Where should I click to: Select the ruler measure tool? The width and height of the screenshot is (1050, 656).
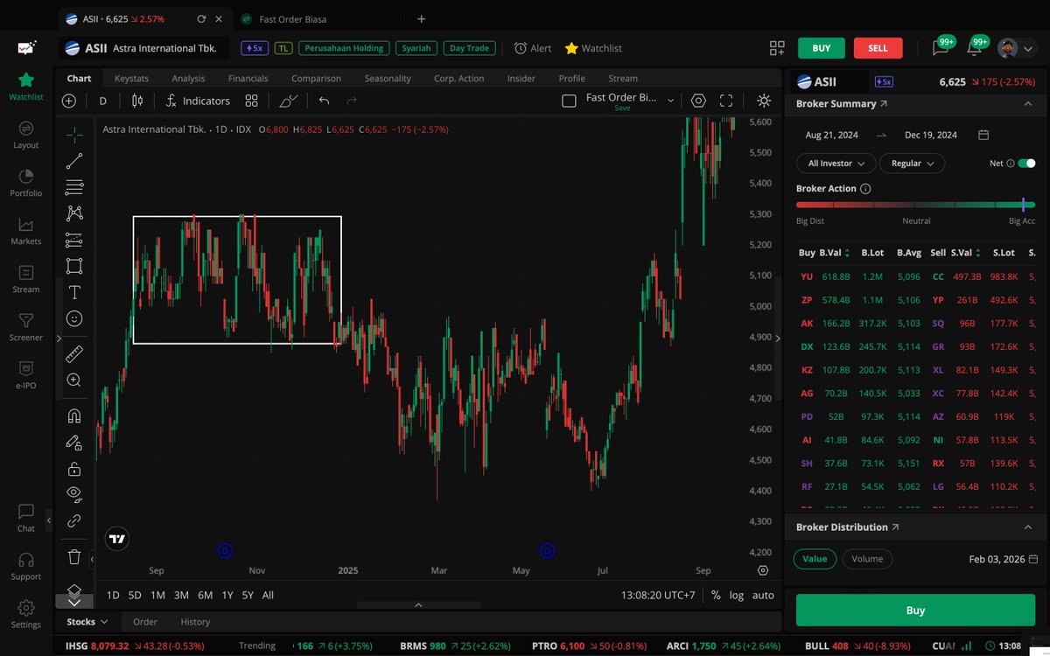[74, 353]
